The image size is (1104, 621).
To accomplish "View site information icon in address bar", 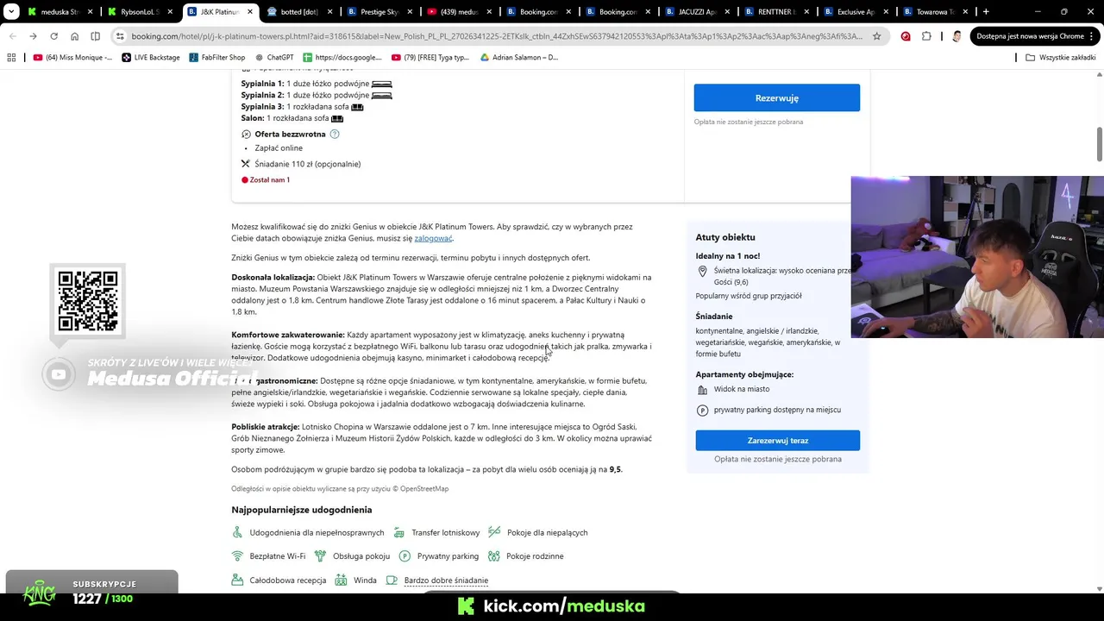I will [x=120, y=36].
